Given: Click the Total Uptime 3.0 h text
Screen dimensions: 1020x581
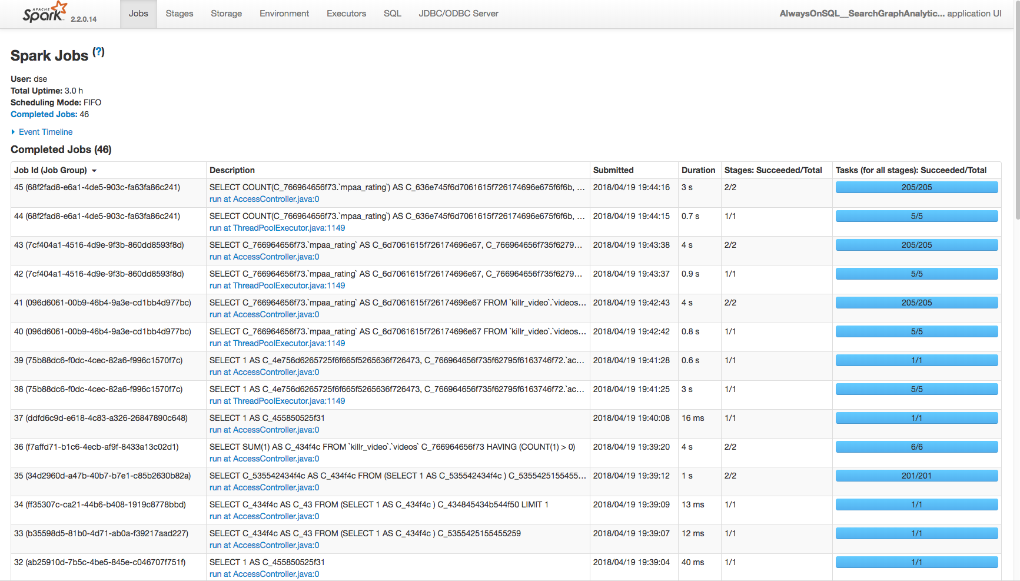Looking at the screenshot, I should coord(46,91).
